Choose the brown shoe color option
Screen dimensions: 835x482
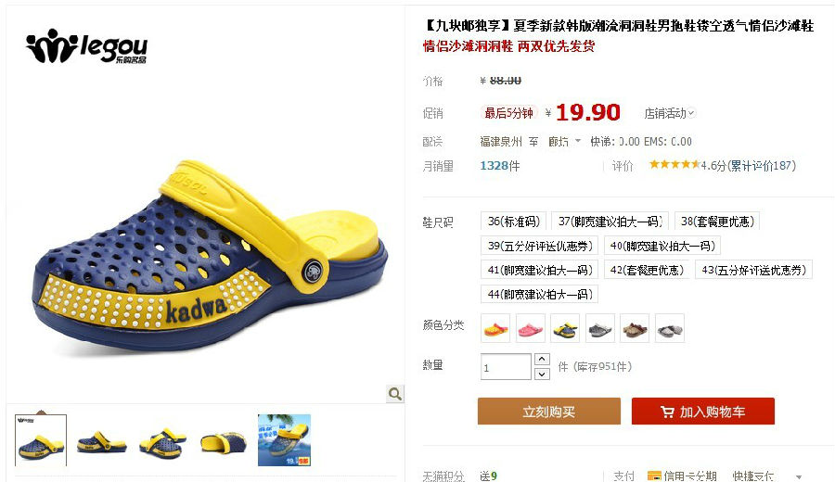(x=635, y=328)
